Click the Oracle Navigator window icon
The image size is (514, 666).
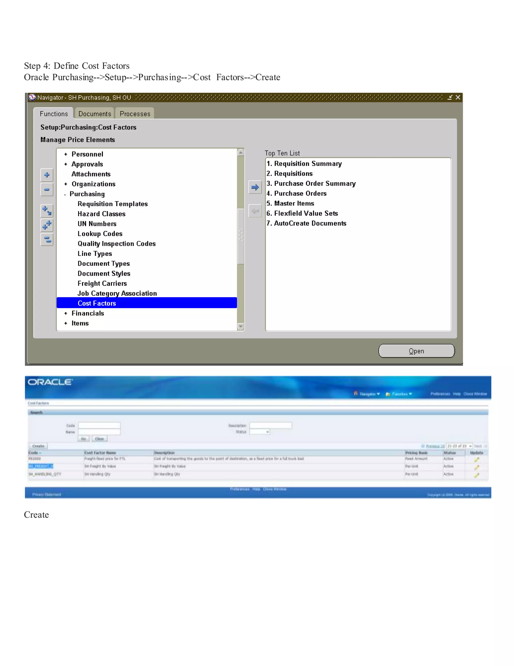(x=32, y=97)
